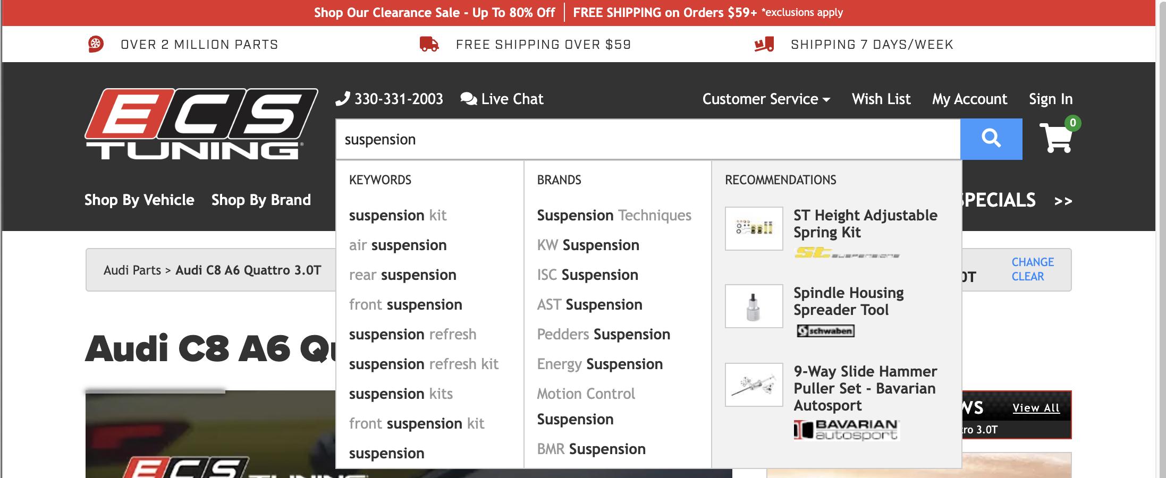1166x478 pixels.
Task: Expand SPECIALS with the double arrow
Action: (x=1063, y=201)
